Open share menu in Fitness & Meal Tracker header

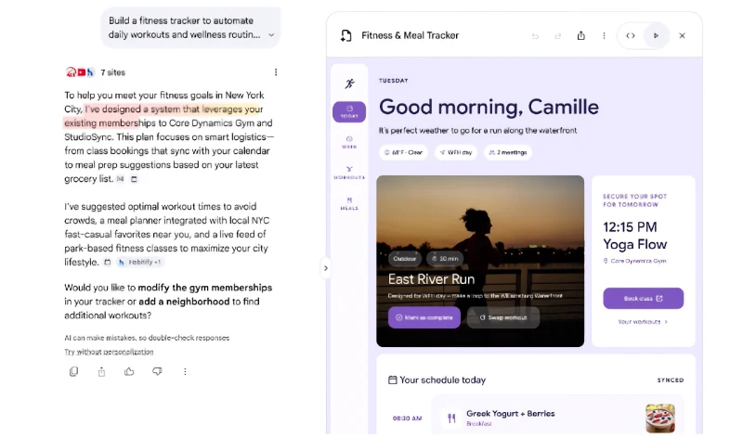[581, 35]
